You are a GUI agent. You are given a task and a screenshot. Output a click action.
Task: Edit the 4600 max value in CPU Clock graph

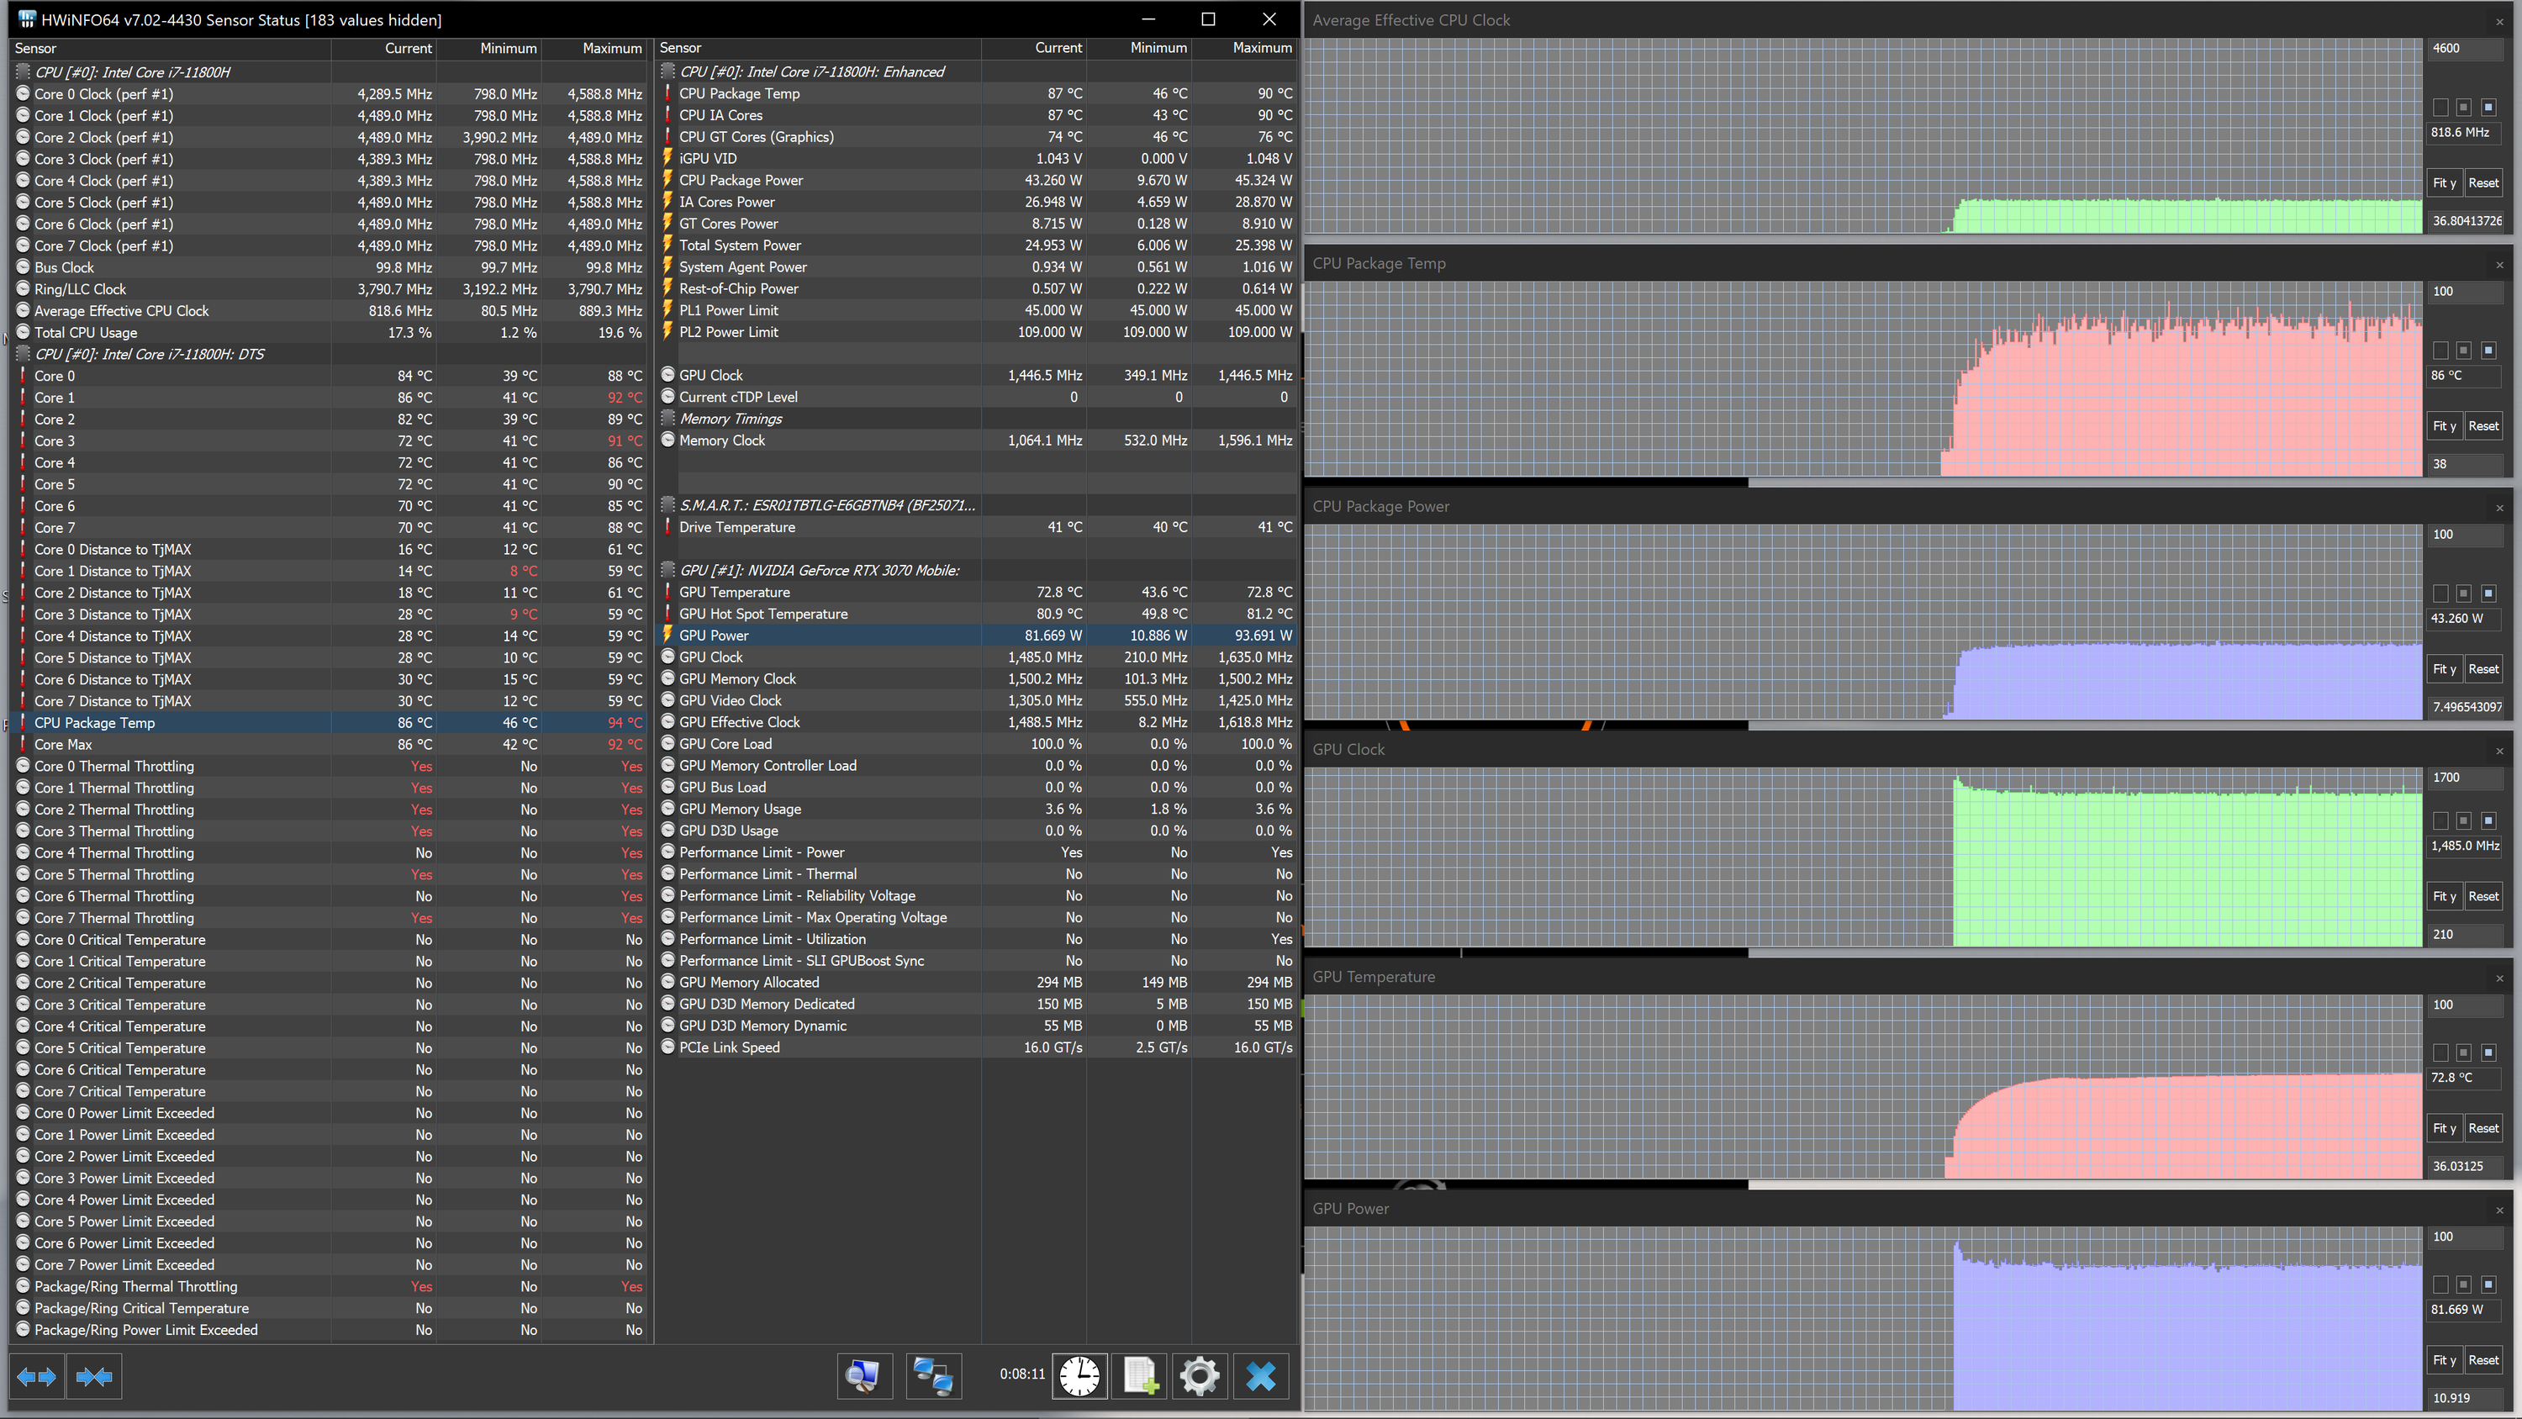pos(2465,48)
